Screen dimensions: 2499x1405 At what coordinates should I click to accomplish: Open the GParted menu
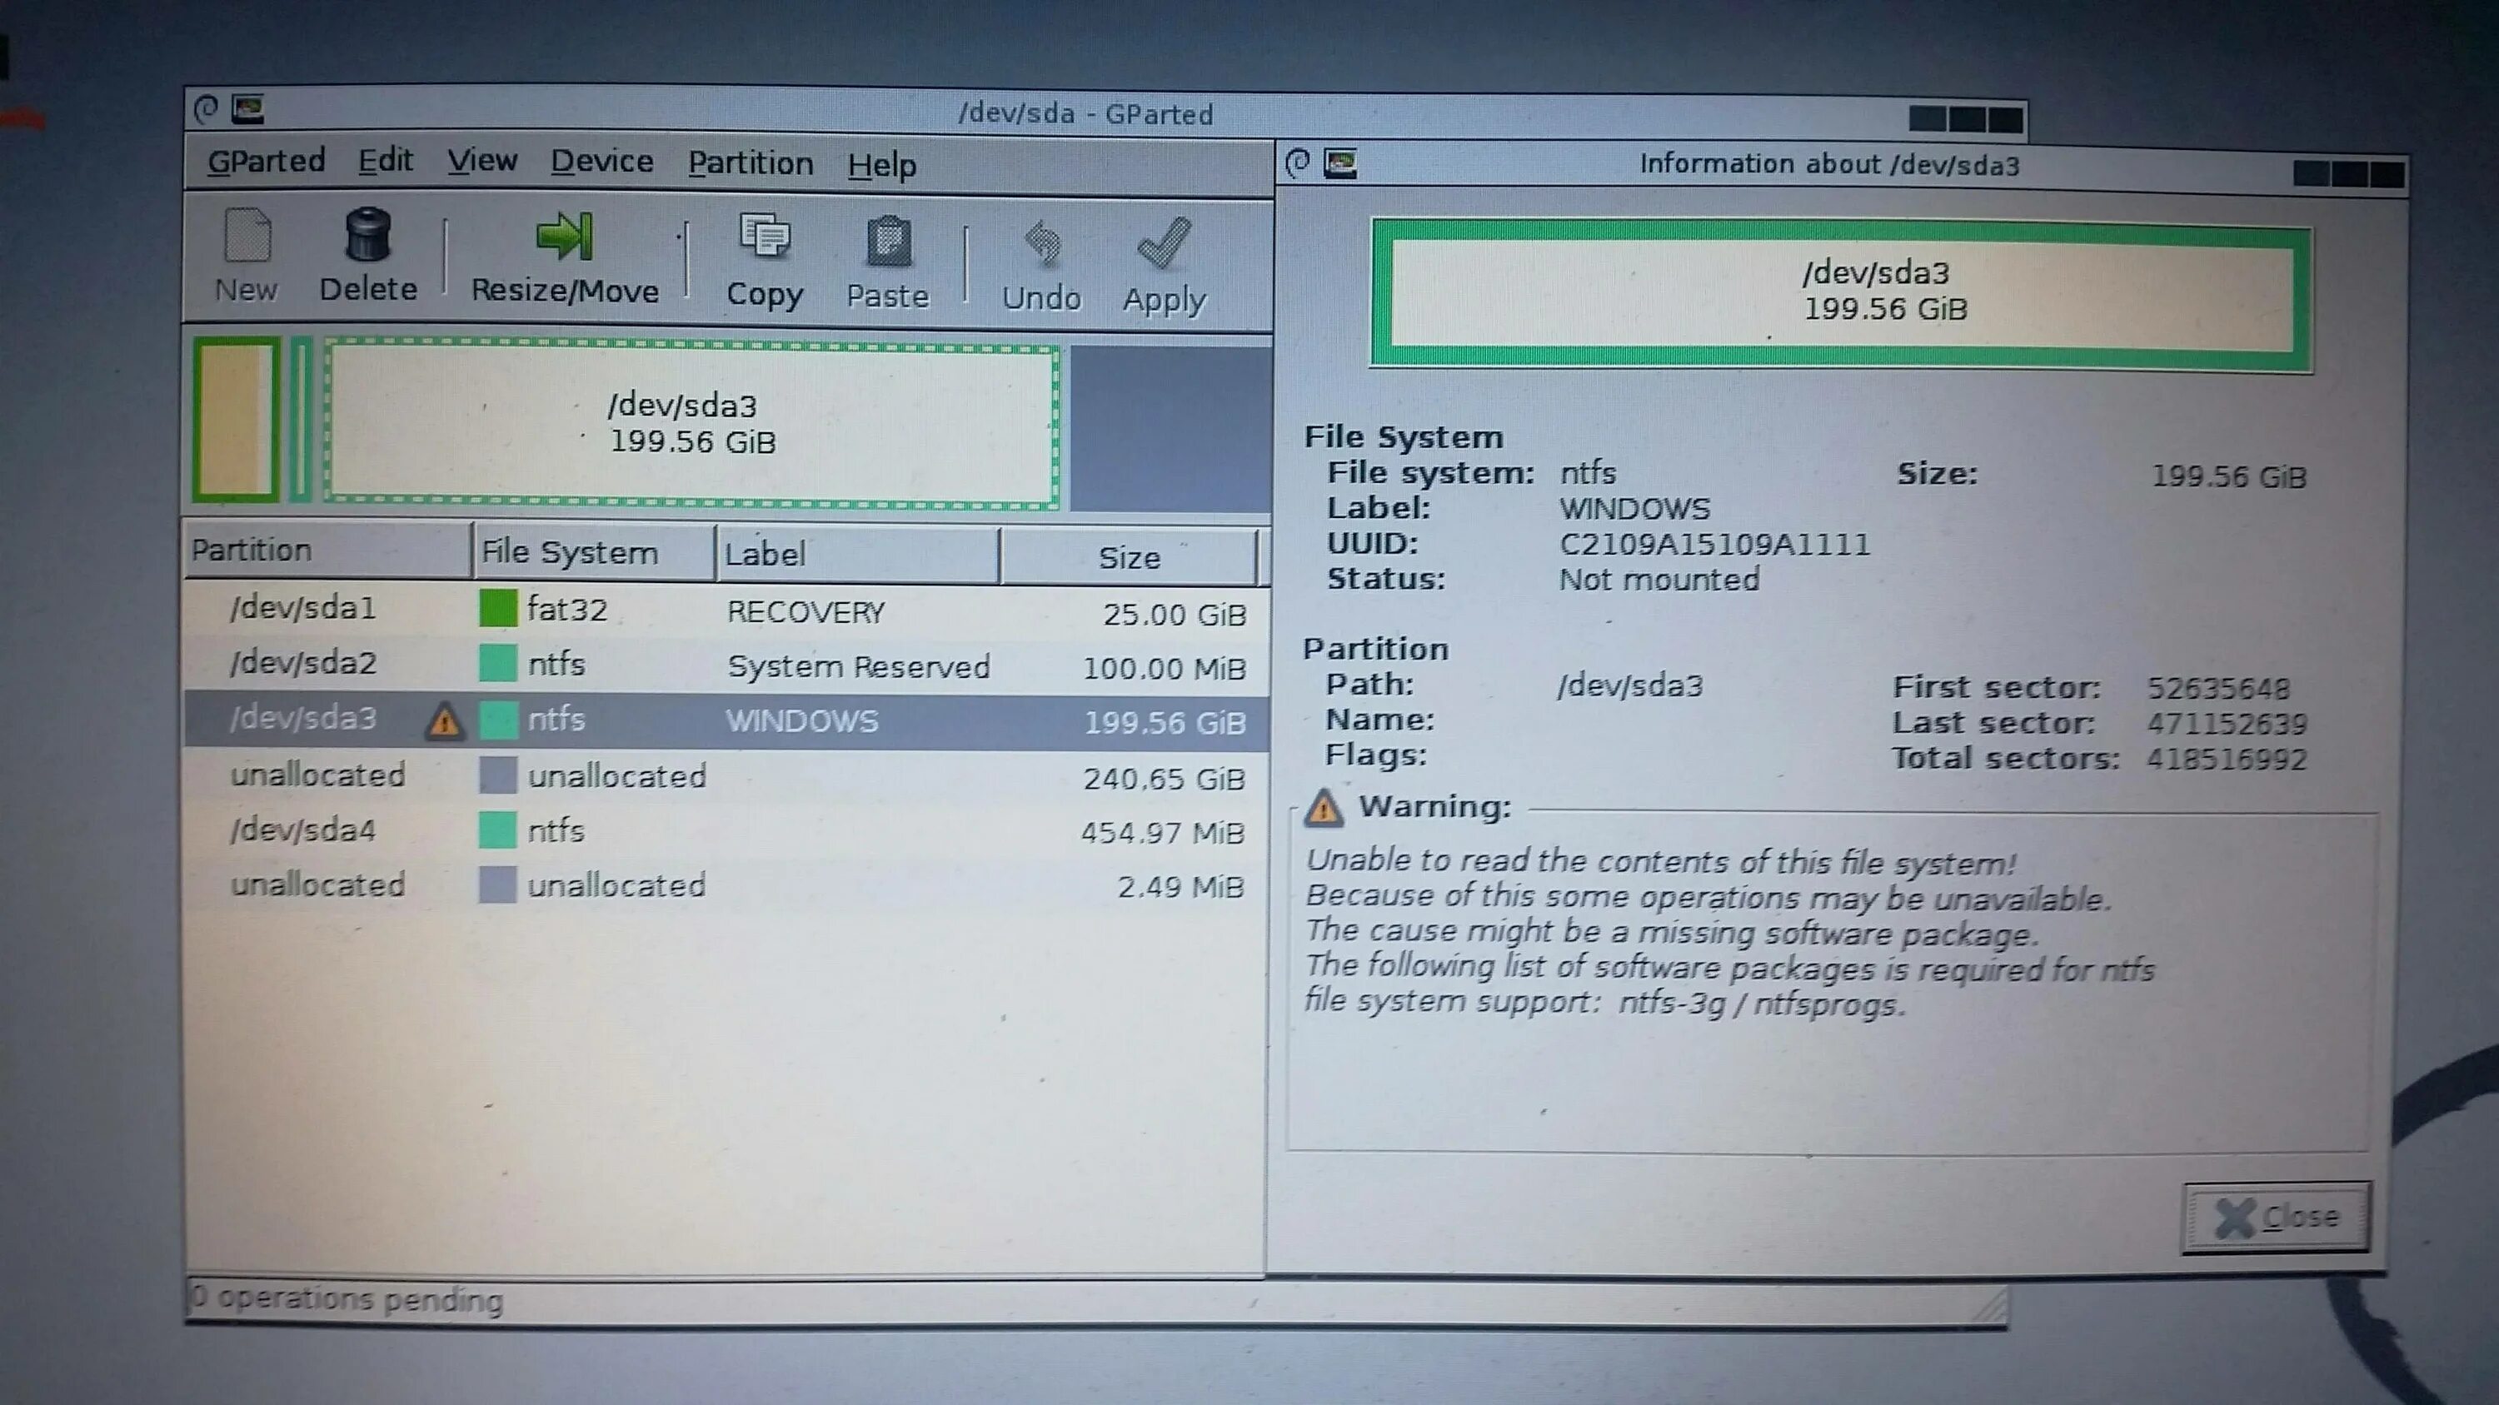(x=266, y=160)
